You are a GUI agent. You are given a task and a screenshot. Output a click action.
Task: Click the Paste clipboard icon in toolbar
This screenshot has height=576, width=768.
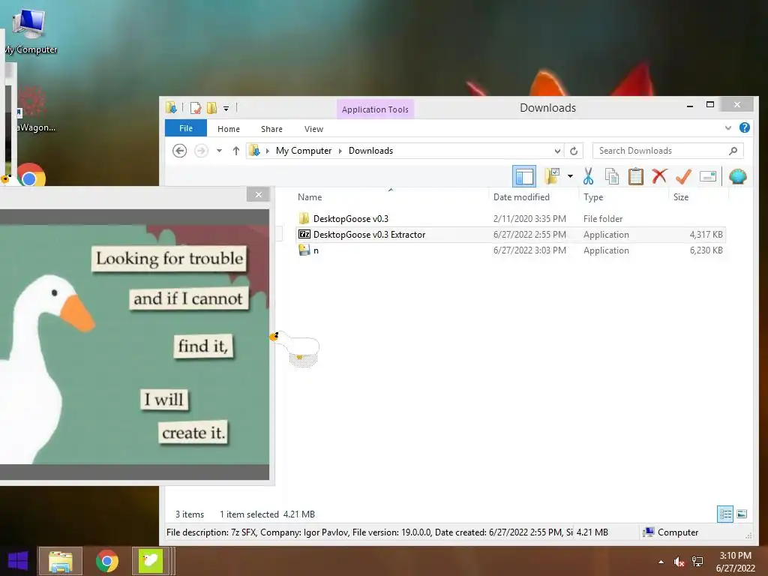pos(636,176)
